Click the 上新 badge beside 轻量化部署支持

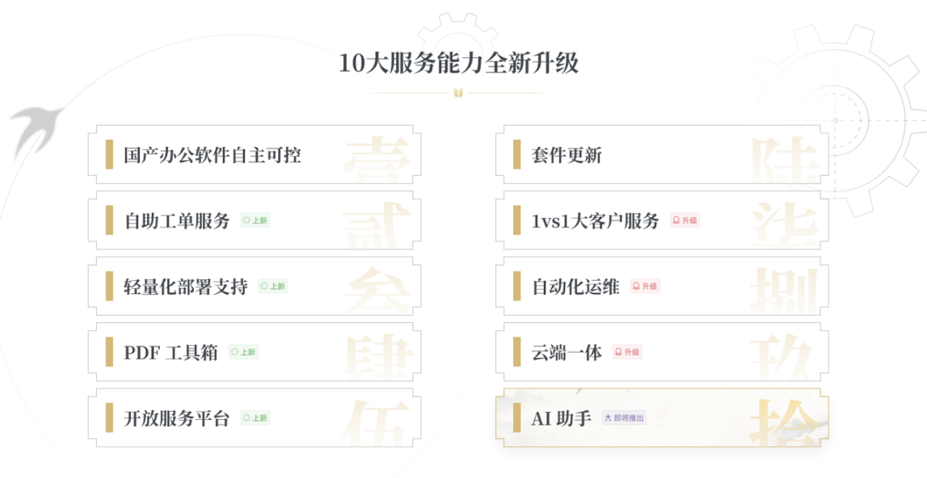pyautogui.click(x=273, y=286)
